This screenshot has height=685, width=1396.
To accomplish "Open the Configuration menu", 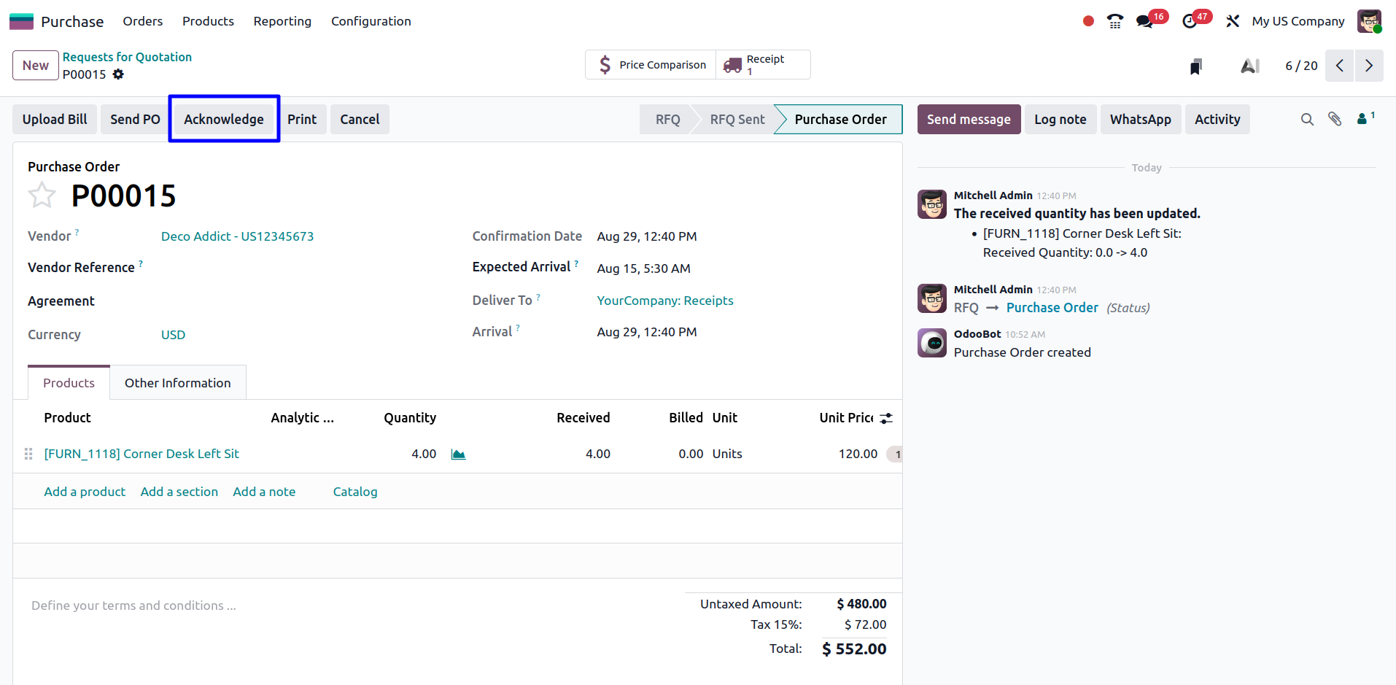I will (x=371, y=21).
